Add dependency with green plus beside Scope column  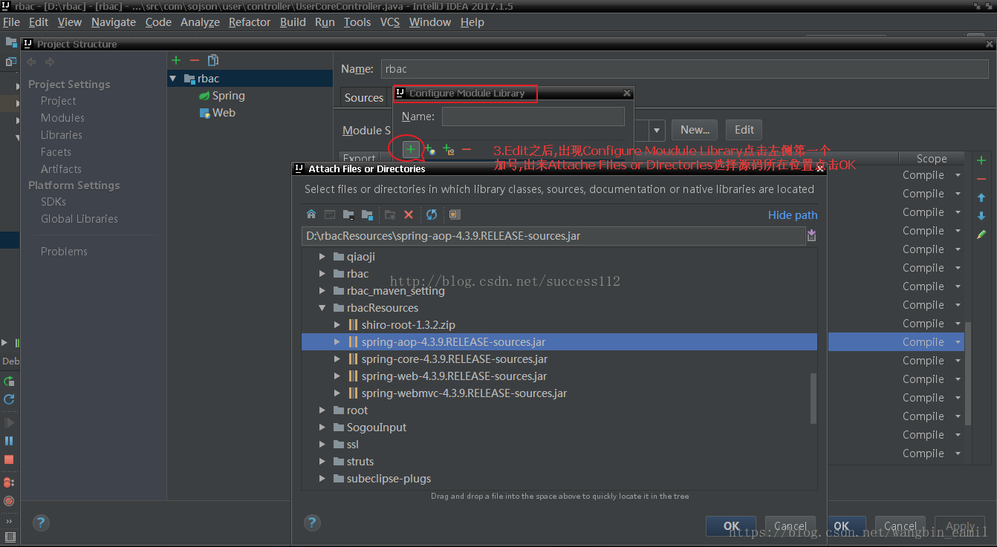point(981,160)
